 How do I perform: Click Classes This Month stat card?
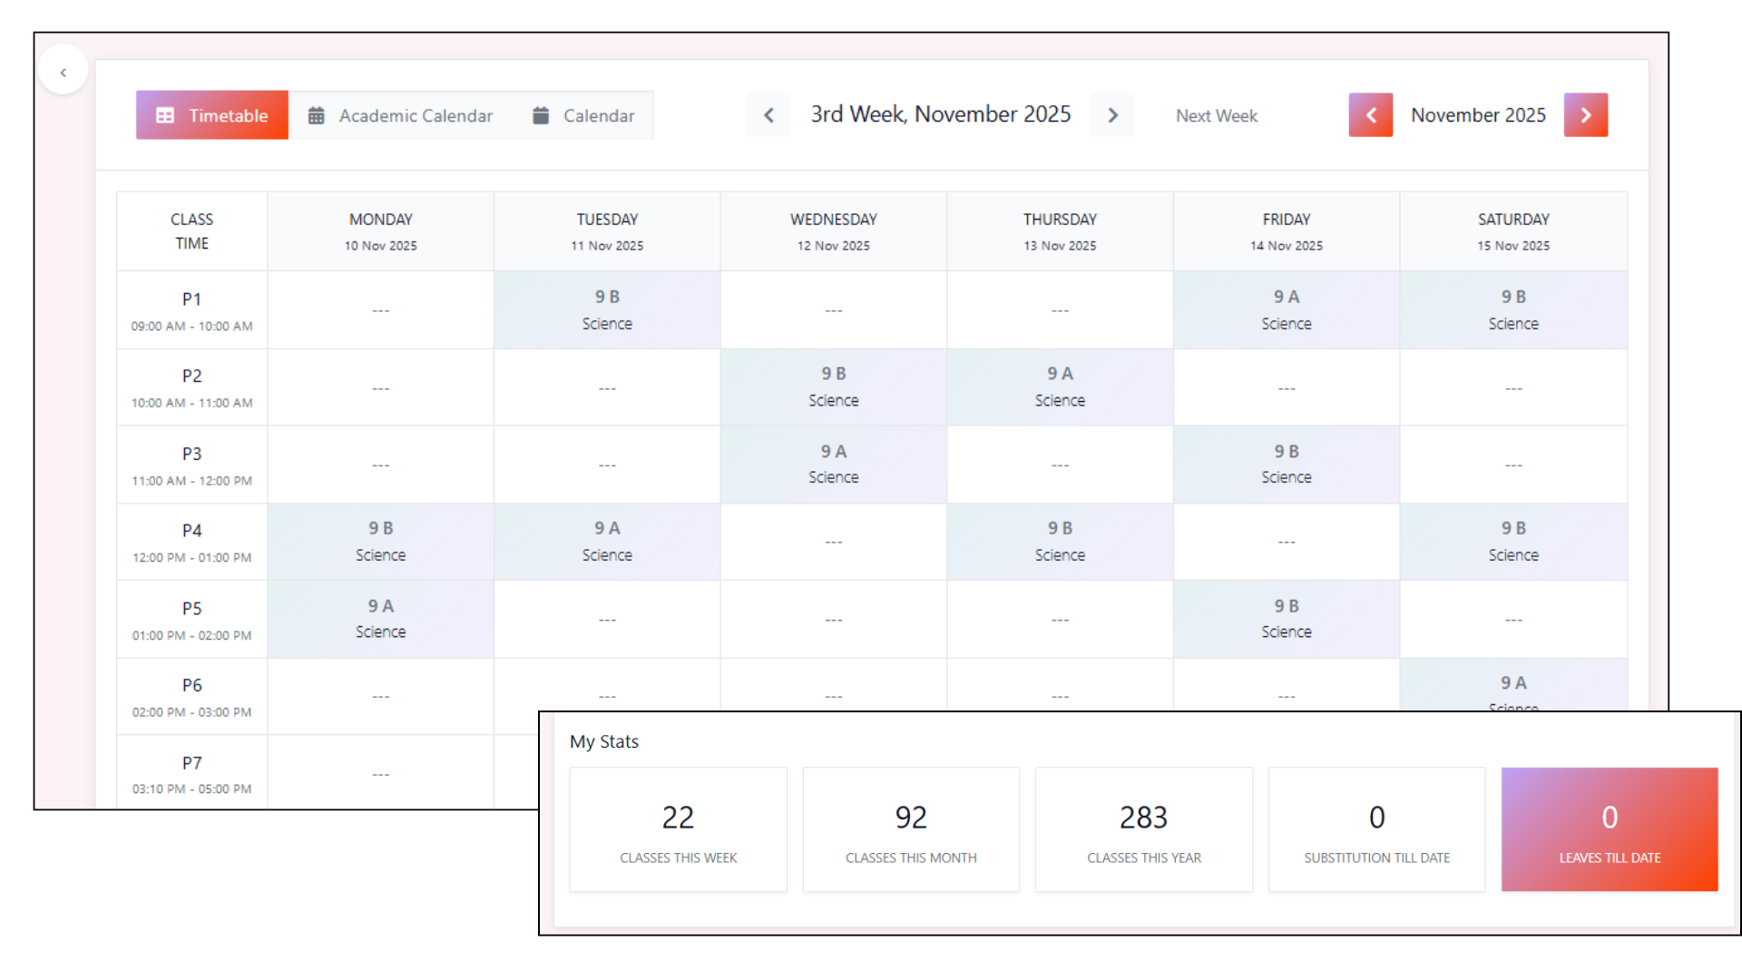coord(911,830)
